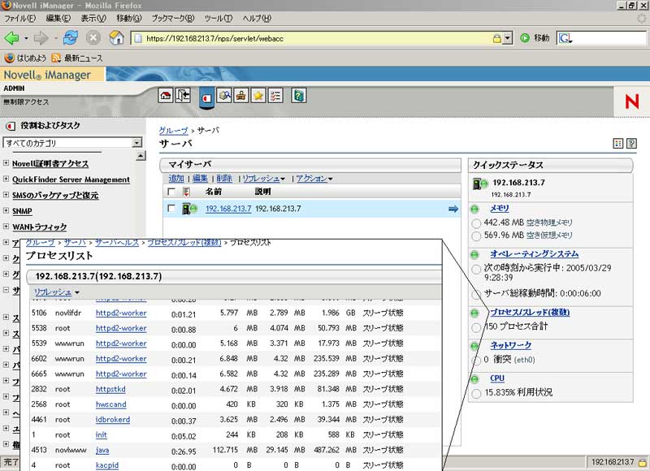Open the Favorites star icon
This screenshot has height=471, width=650.
258,96
